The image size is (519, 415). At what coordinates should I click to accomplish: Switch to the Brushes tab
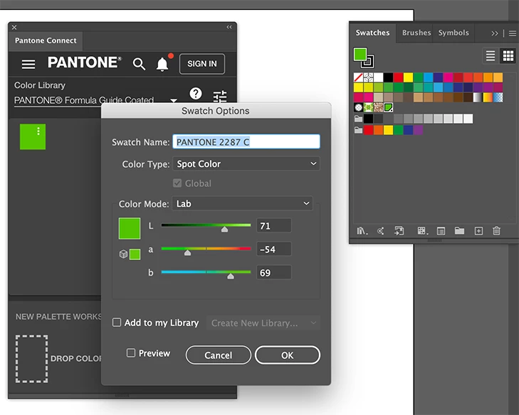coord(416,33)
